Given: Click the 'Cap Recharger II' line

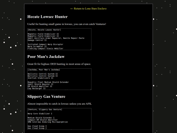Looking at the screenshot, I should [x=37, y=88].
